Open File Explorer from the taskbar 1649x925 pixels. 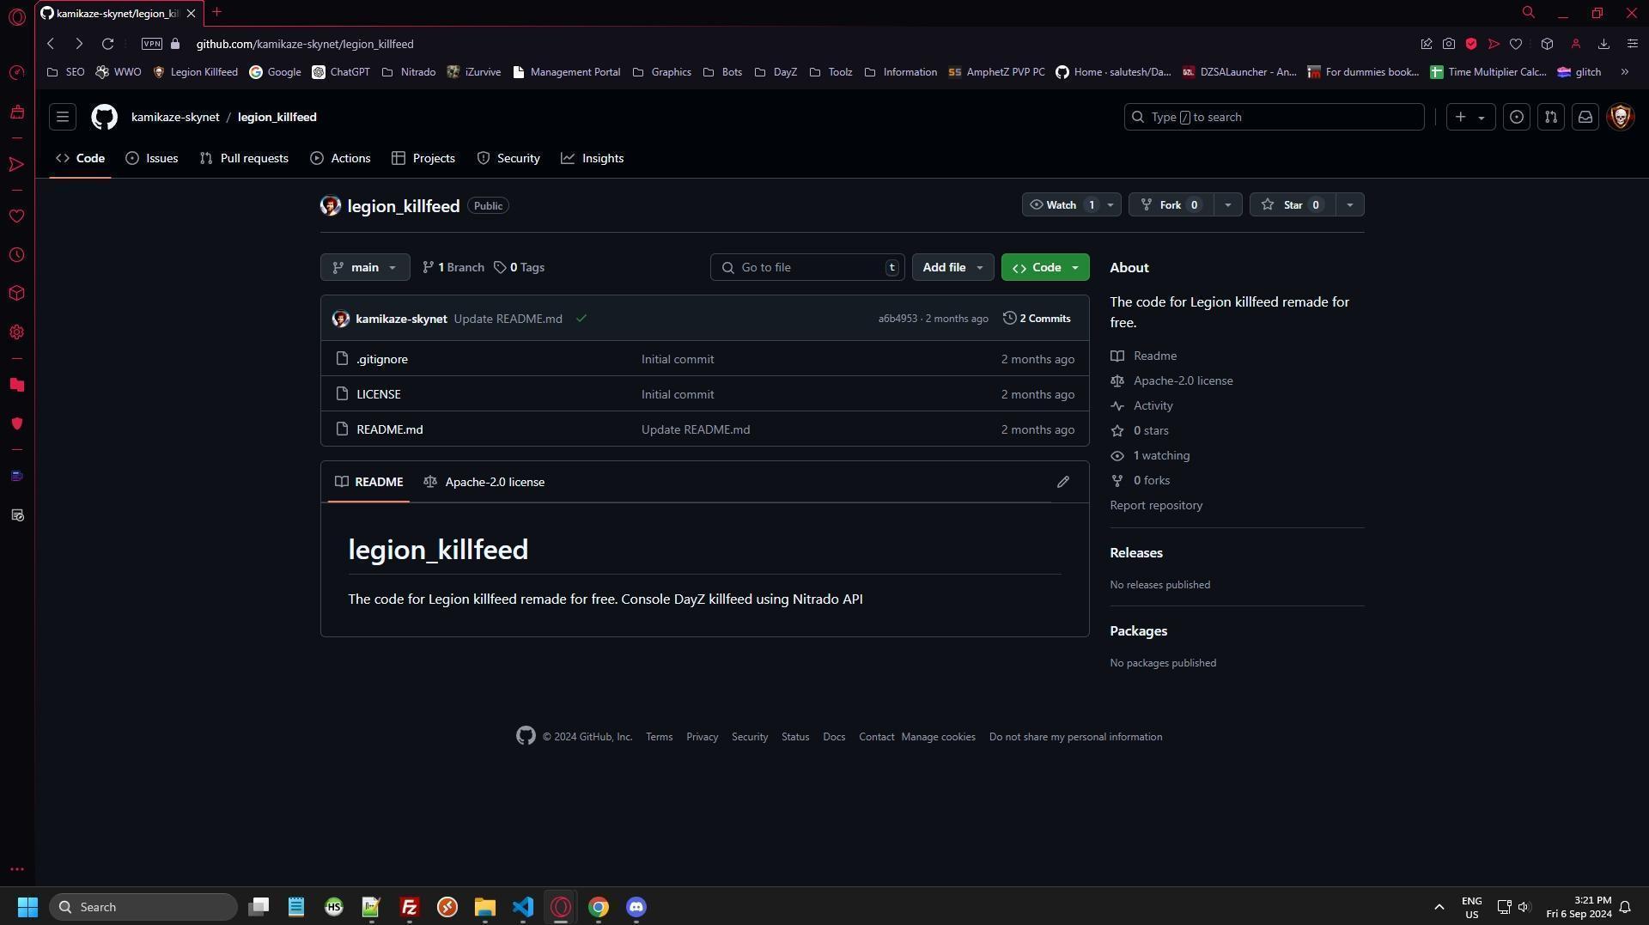(485, 907)
